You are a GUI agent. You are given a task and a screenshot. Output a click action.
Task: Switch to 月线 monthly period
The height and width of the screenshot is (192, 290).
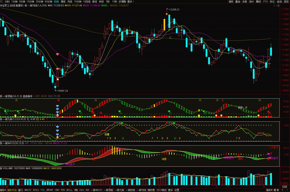point(70,2)
